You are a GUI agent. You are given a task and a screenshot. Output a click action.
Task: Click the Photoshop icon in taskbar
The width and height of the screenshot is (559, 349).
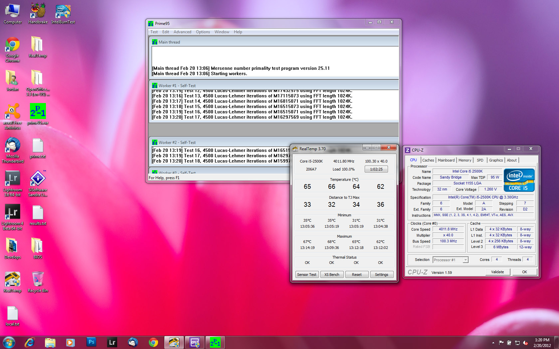pyautogui.click(x=91, y=342)
